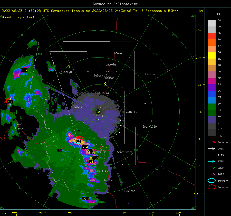Click the Banff label on the map
This screenshot has width=231, height=216.
[x=42, y=143]
